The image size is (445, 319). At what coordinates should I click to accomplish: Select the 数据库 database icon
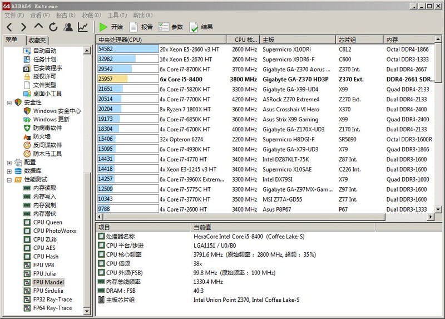click(18, 171)
